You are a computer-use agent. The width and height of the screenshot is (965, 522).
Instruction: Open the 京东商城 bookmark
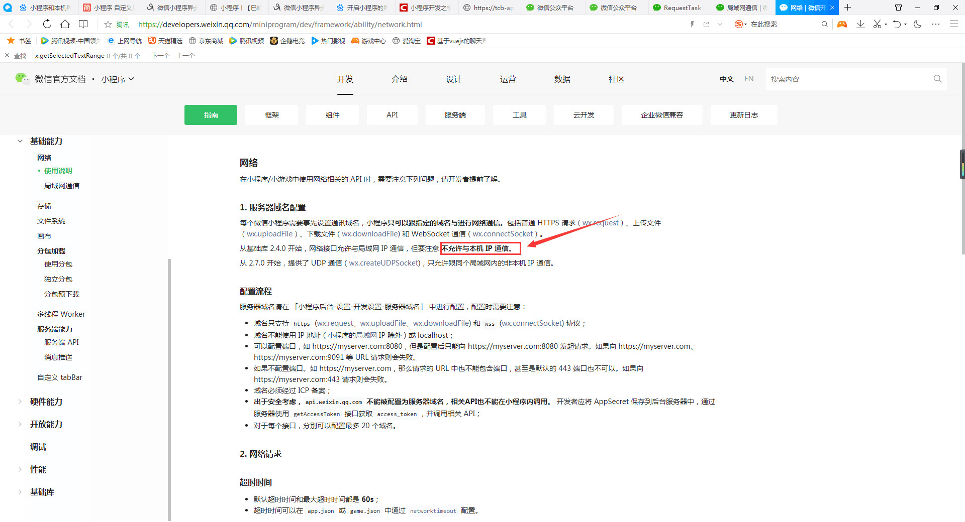206,41
